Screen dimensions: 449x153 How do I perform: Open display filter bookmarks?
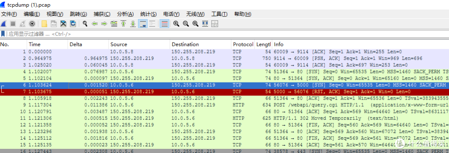tap(3, 34)
